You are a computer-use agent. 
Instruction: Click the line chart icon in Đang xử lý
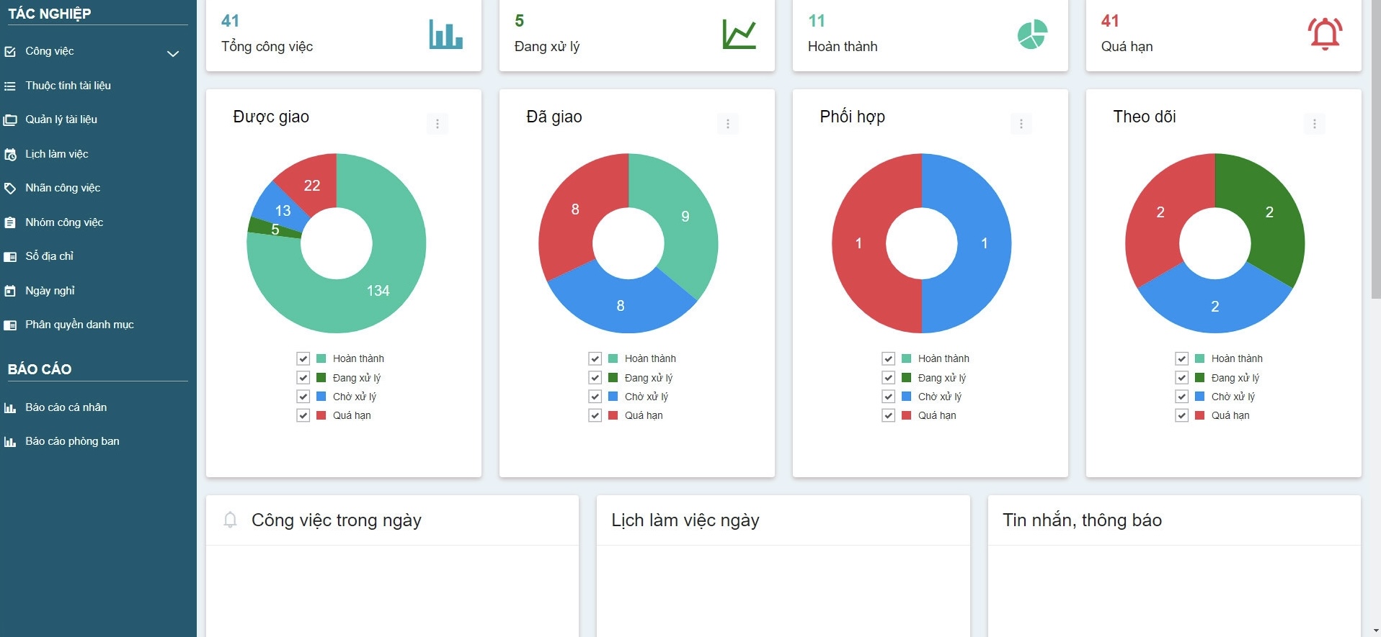click(x=739, y=34)
